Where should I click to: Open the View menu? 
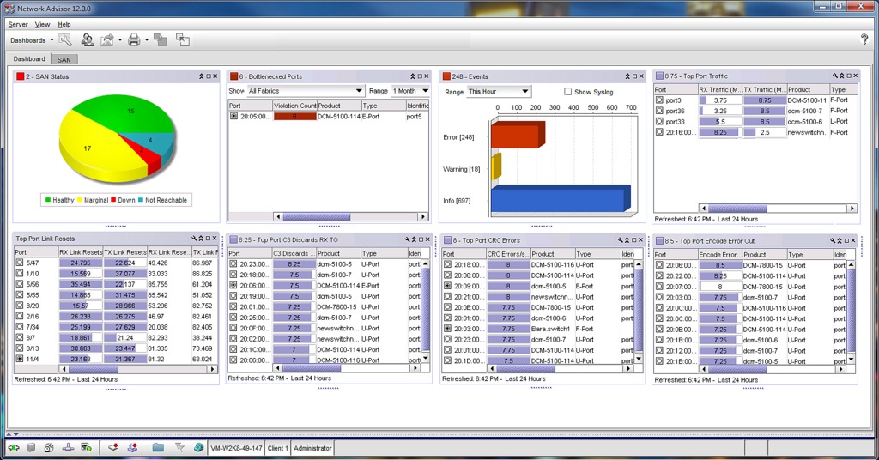[43, 25]
